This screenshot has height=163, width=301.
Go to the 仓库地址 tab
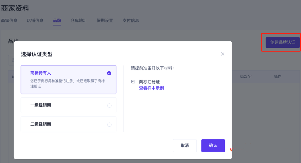pyautogui.click(x=79, y=20)
